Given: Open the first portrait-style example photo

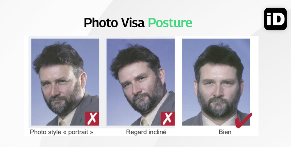Looking at the screenshot, I should [65, 82].
